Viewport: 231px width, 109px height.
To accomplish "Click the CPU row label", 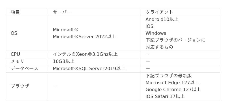I will coord(15,54).
